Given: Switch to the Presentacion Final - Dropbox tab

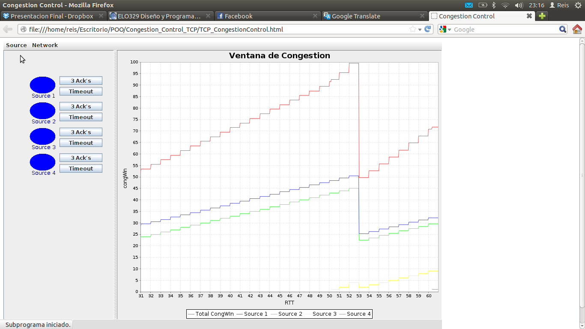Looking at the screenshot, I should [51, 16].
